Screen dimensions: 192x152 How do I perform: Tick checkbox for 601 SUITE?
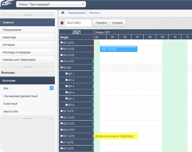point(62,148)
